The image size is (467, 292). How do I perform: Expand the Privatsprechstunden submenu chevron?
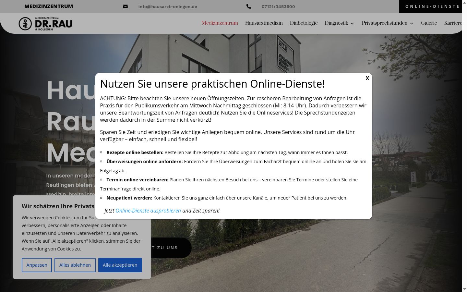412,23
